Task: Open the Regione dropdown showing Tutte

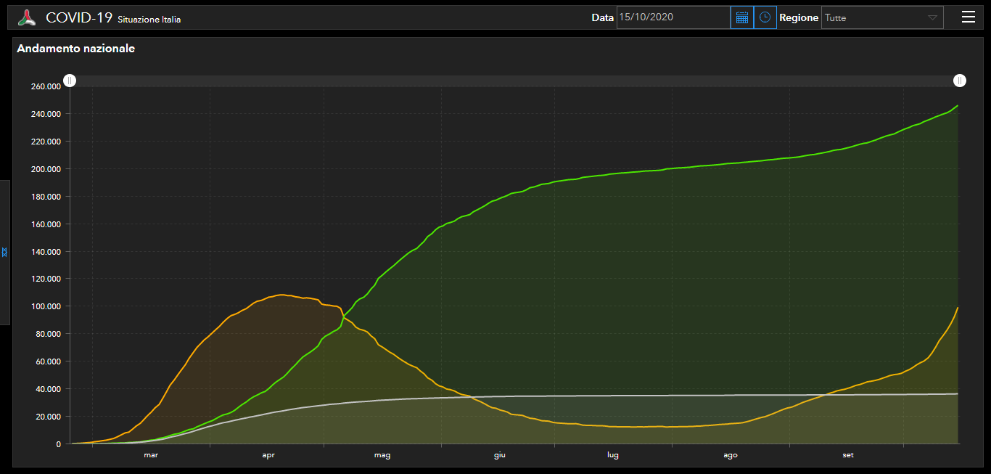Action: pos(873,17)
